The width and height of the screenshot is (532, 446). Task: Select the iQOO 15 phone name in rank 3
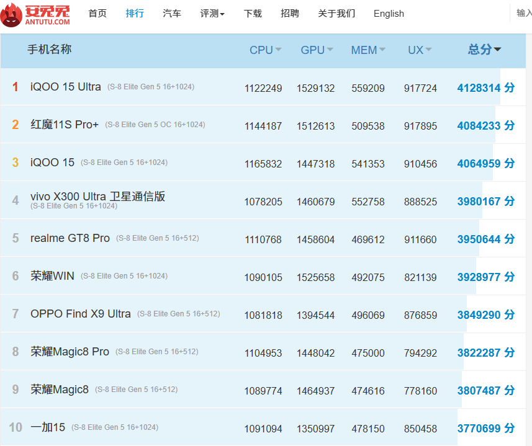point(52,163)
